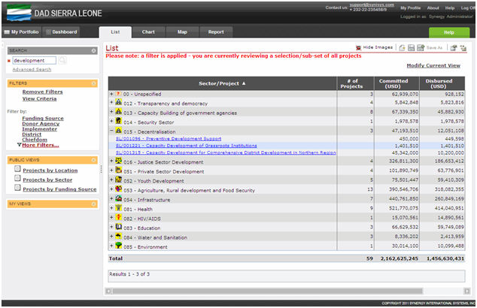Screen dimensions: 477x308
Task: Click the Infrastructure sector icon
Action: pyautogui.click(x=119, y=198)
